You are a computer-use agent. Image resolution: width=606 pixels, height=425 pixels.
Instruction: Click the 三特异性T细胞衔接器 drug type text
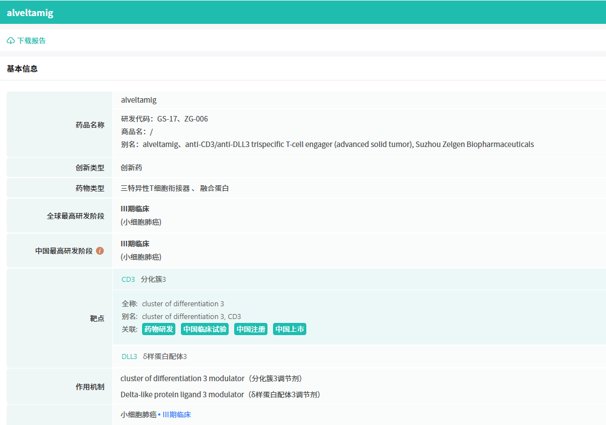click(155, 188)
